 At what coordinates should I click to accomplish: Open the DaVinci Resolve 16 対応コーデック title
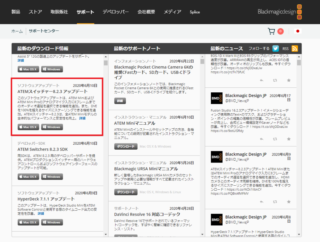[x=147, y=214]
